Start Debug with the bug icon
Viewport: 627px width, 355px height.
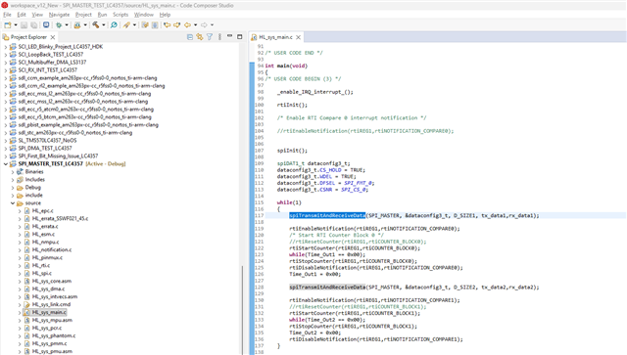(59, 24)
